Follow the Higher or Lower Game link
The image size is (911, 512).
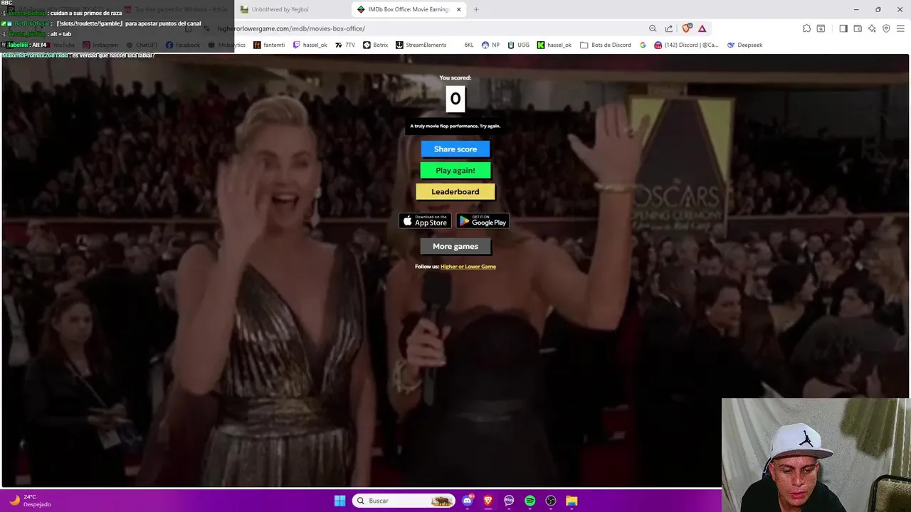click(468, 267)
